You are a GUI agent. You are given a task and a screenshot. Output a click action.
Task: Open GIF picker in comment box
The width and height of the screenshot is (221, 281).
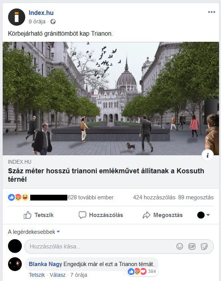click(x=192, y=246)
